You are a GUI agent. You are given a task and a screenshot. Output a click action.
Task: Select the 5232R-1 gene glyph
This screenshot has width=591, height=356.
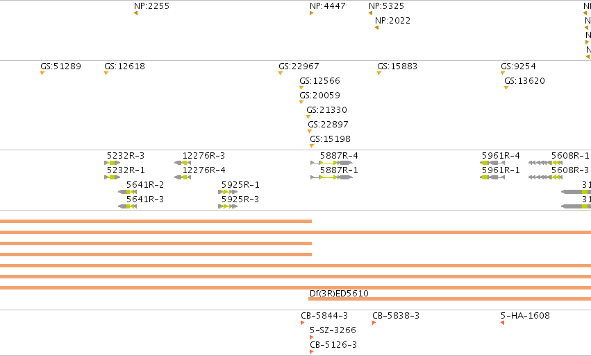click(113, 177)
